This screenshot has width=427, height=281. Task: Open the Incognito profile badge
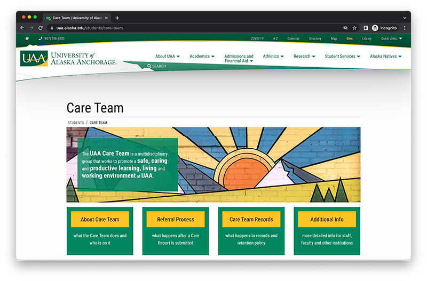[384, 28]
